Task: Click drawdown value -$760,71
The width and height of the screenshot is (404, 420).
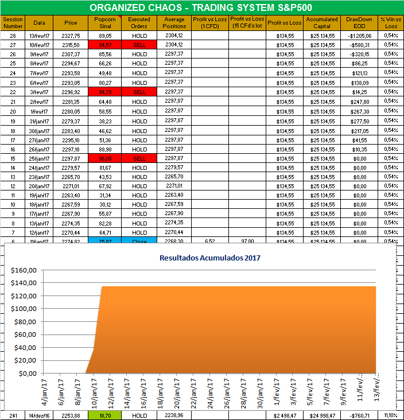Action: [x=359, y=415]
